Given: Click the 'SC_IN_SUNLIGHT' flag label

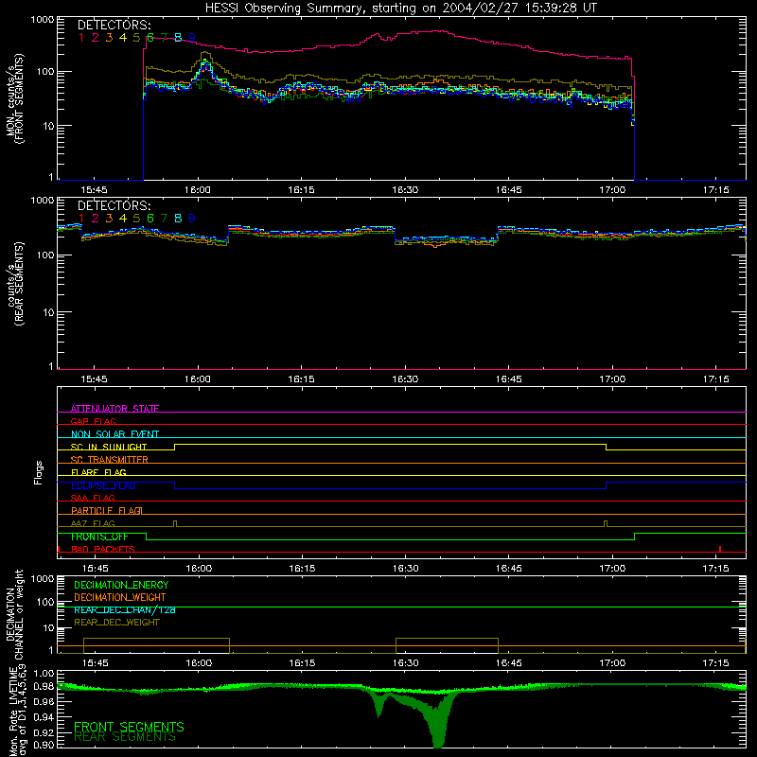Looking at the screenshot, I should (x=109, y=447).
